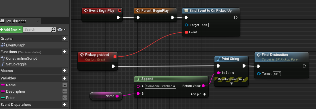Click the Append node A text field
The height and width of the screenshot is (109, 316).
[161, 86]
